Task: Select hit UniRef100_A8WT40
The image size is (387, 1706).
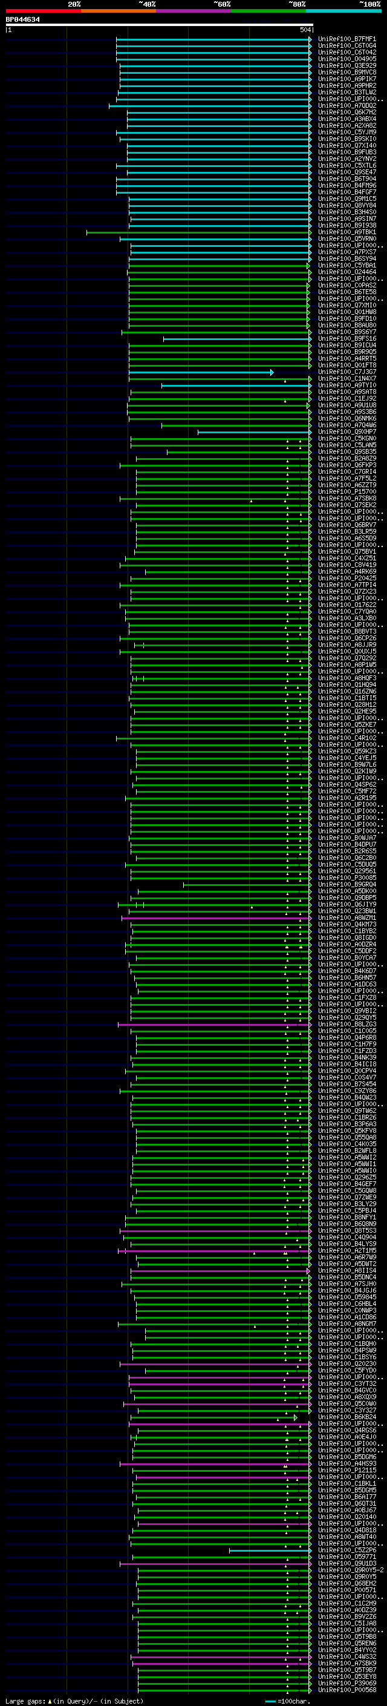Action: click(x=346, y=1537)
